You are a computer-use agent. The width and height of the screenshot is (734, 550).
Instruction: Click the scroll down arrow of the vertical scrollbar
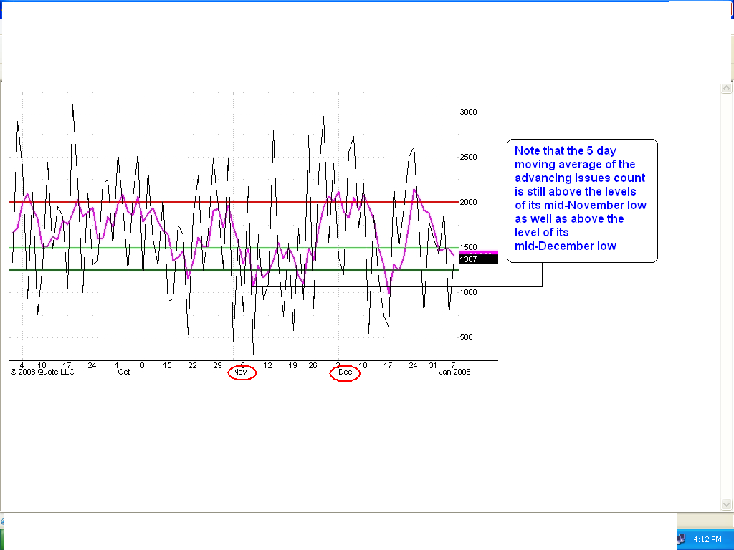(x=726, y=504)
